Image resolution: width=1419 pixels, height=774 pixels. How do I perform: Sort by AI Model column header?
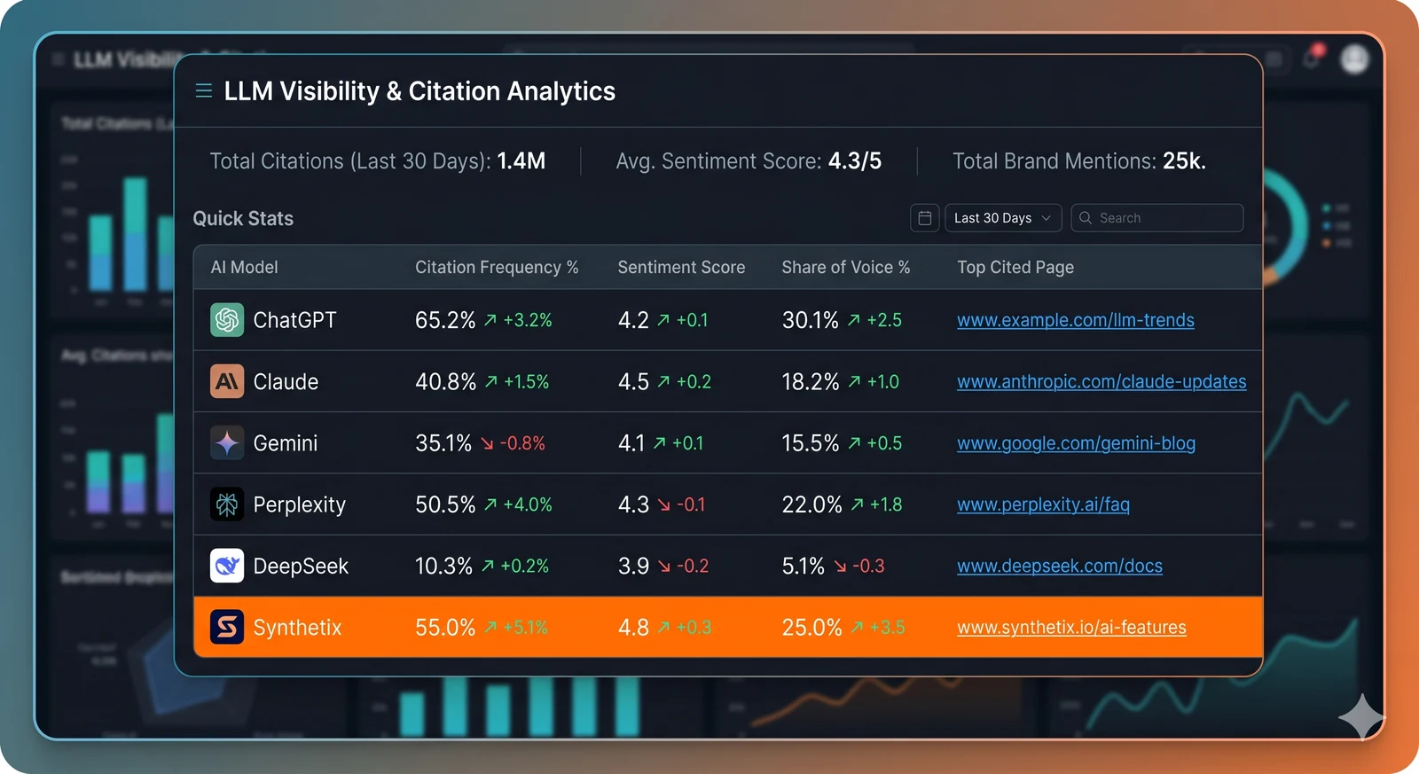coord(244,267)
